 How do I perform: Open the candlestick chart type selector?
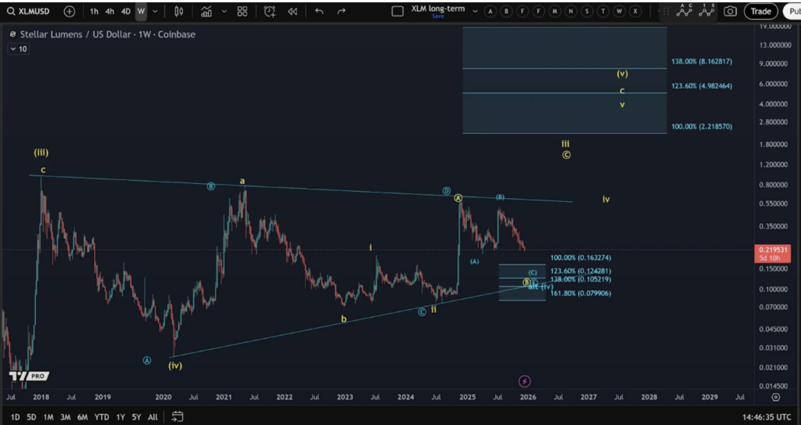(179, 11)
